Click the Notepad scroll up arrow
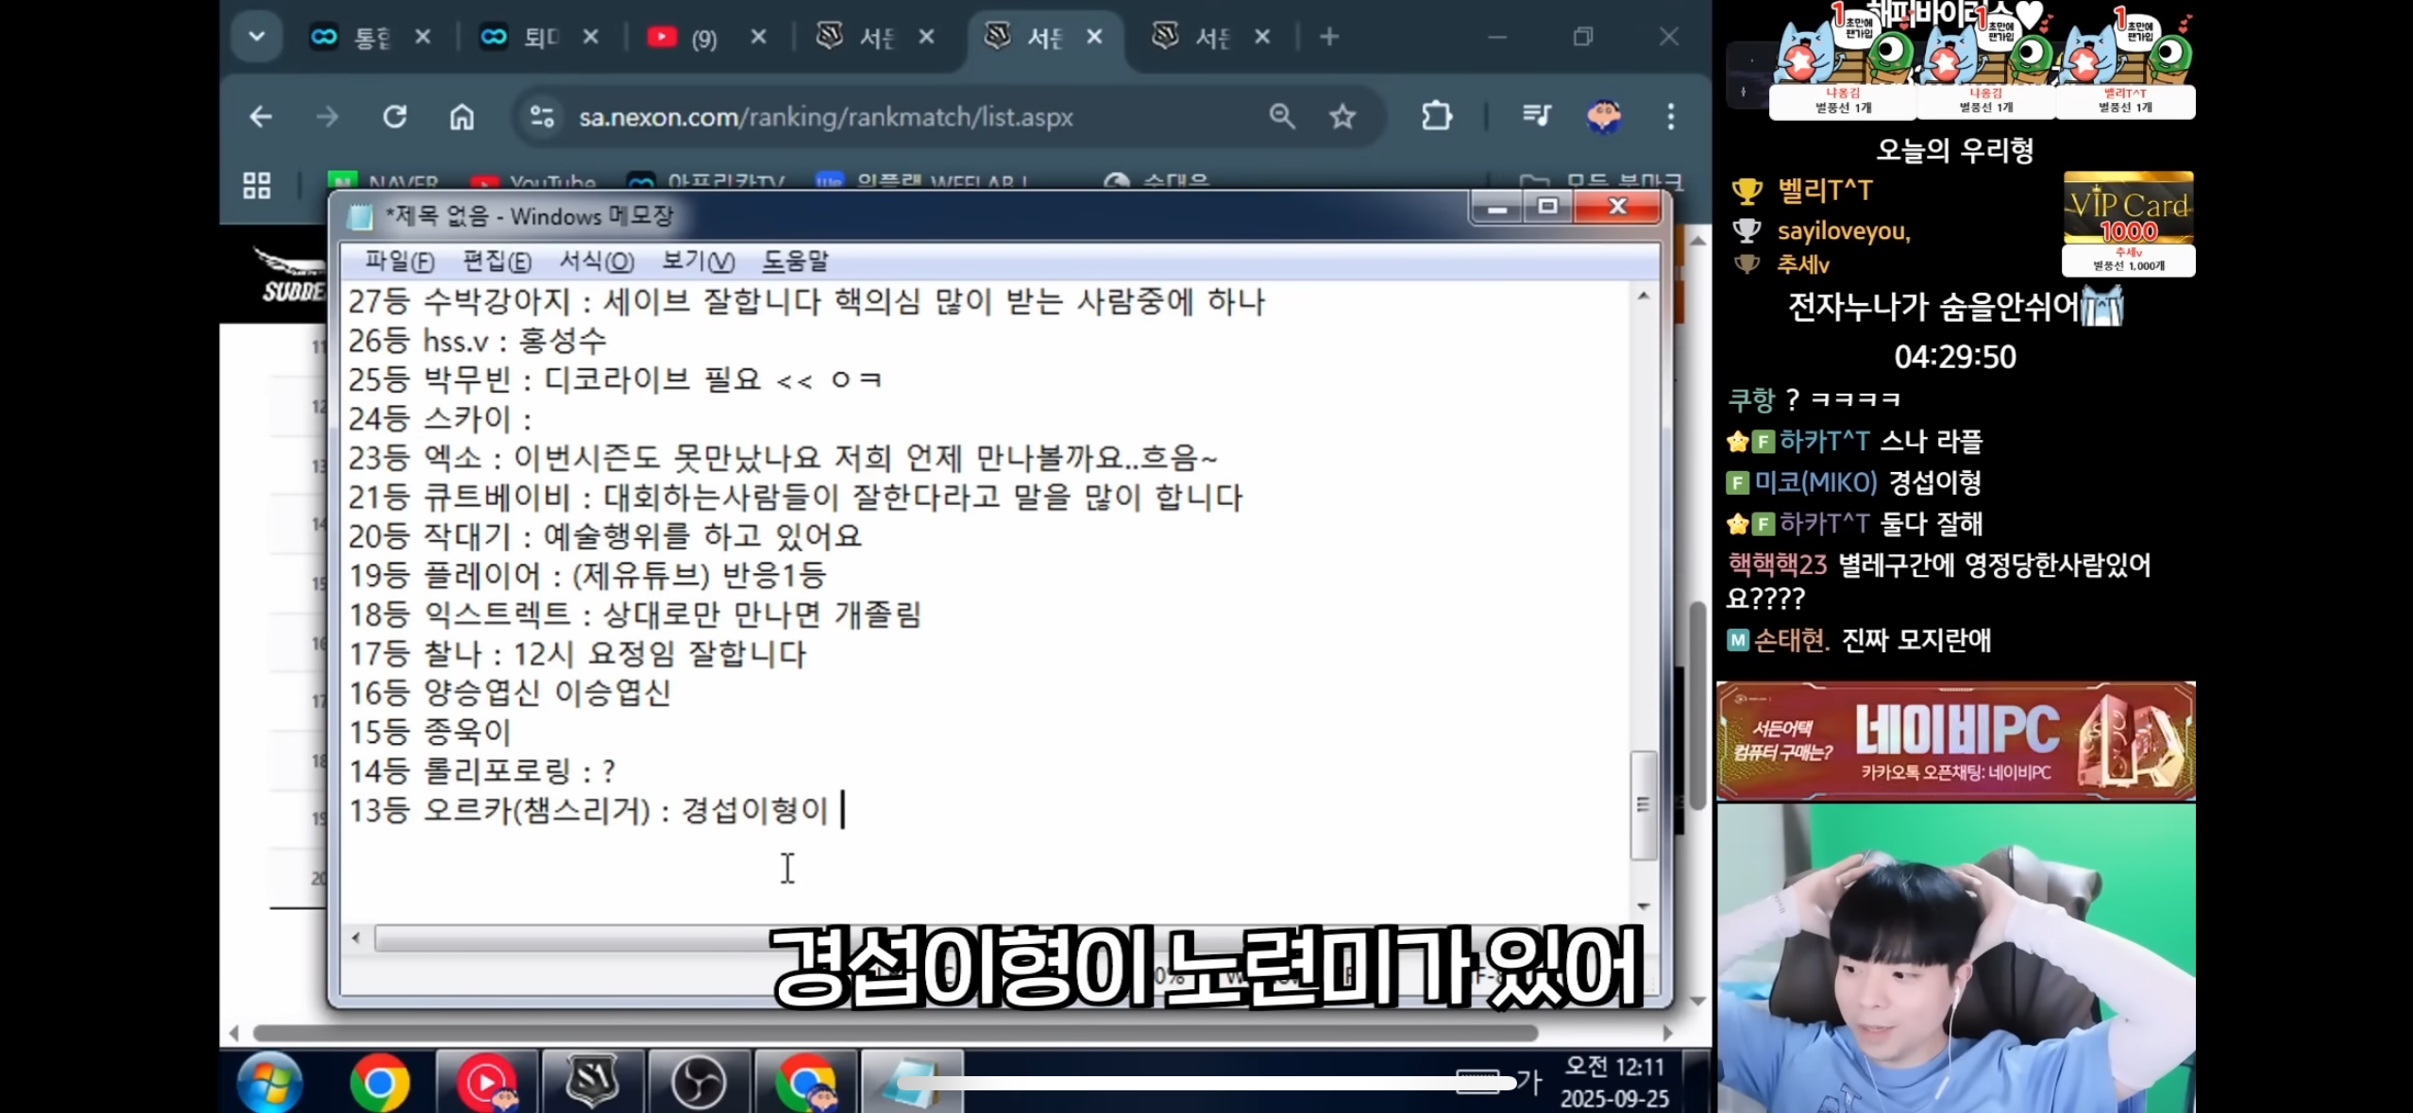Viewport: 2413px width, 1113px height. pos(1644,296)
